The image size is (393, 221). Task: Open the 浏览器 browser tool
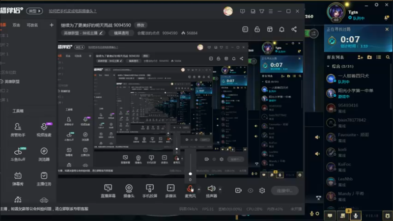(x=44, y=154)
